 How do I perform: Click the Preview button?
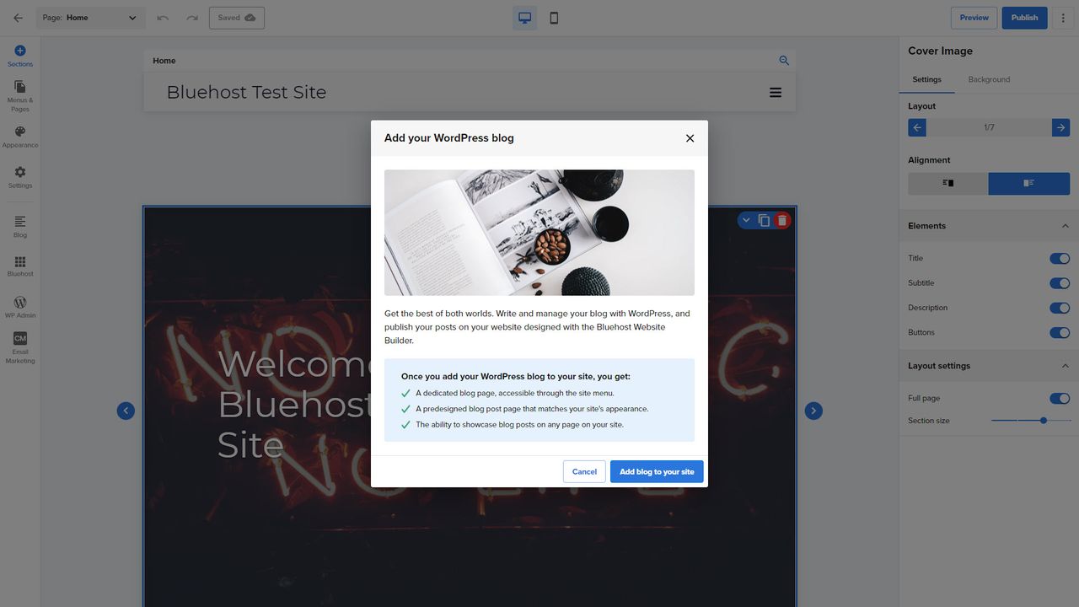[x=974, y=18]
